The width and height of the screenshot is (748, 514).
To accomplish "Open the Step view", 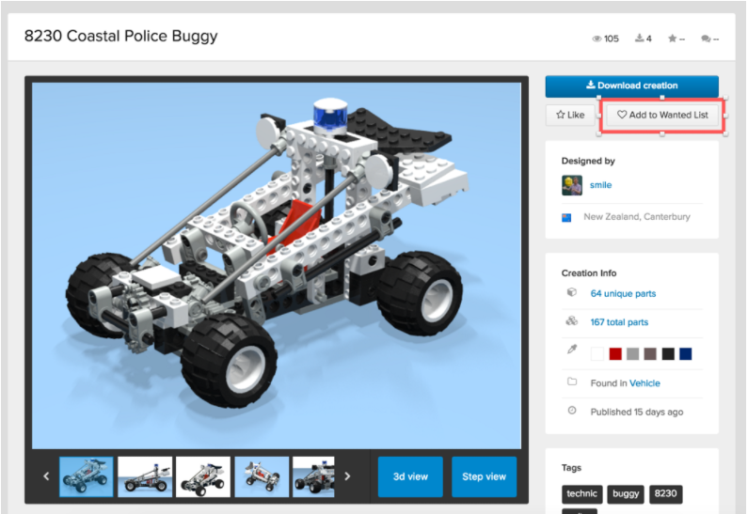I will coord(484,476).
